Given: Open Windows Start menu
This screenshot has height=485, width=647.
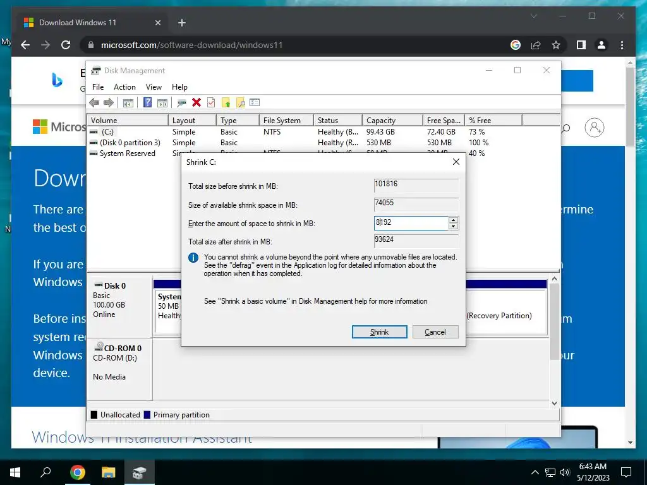Looking at the screenshot, I should coord(15,472).
